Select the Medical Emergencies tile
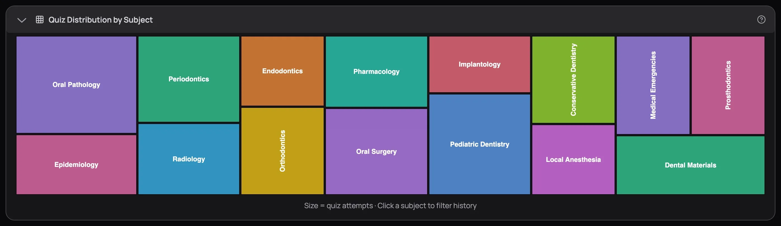The height and width of the screenshot is (226, 781). click(653, 85)
